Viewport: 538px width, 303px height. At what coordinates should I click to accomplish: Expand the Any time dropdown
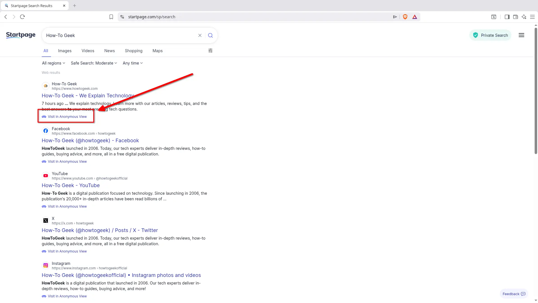click(x=133, y=63)
